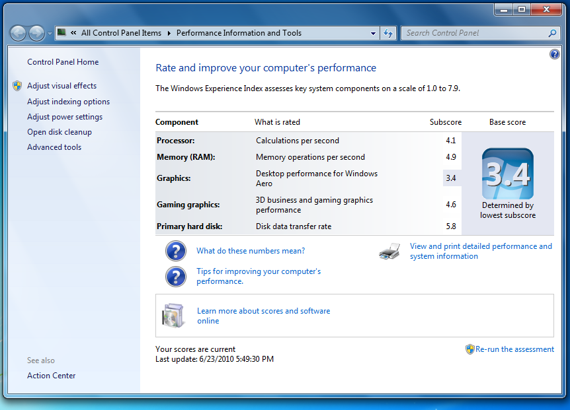Open Adjust power settings
Screen dimensions: 570x410
tap(65, 117)
